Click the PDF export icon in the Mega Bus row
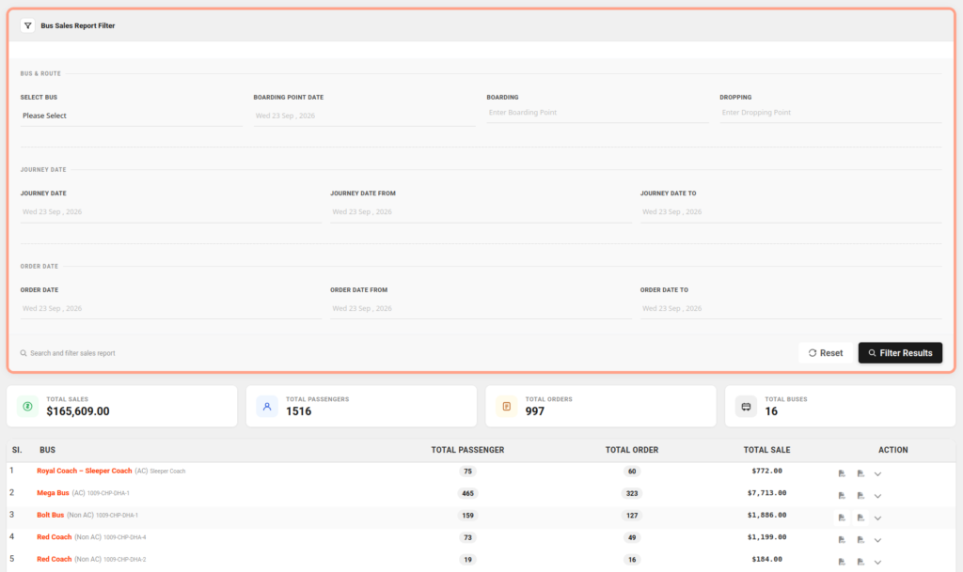The image size is (963, 572). click(x=842, y=495)
